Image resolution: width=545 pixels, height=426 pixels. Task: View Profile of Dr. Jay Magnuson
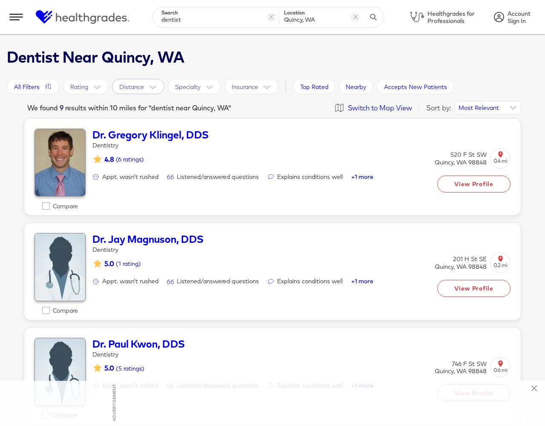(x=473, y=288)
